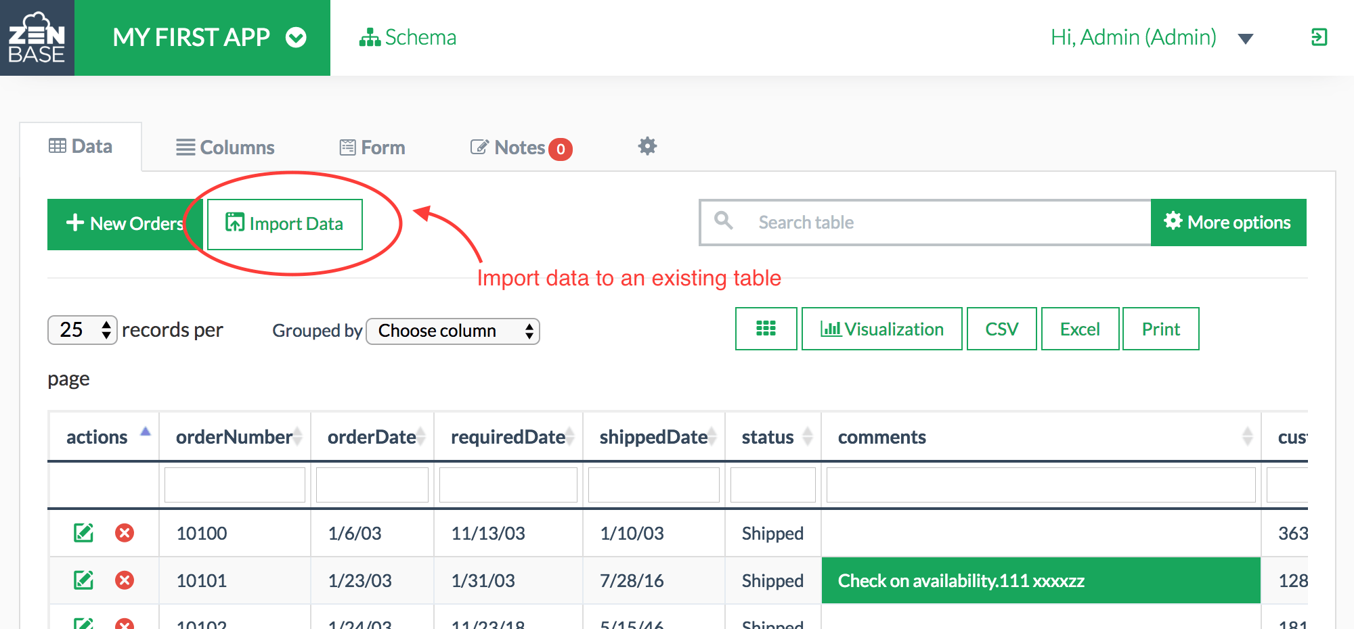Sort by comments column header
The image size is (1354, 629).
click(1041, 437)
